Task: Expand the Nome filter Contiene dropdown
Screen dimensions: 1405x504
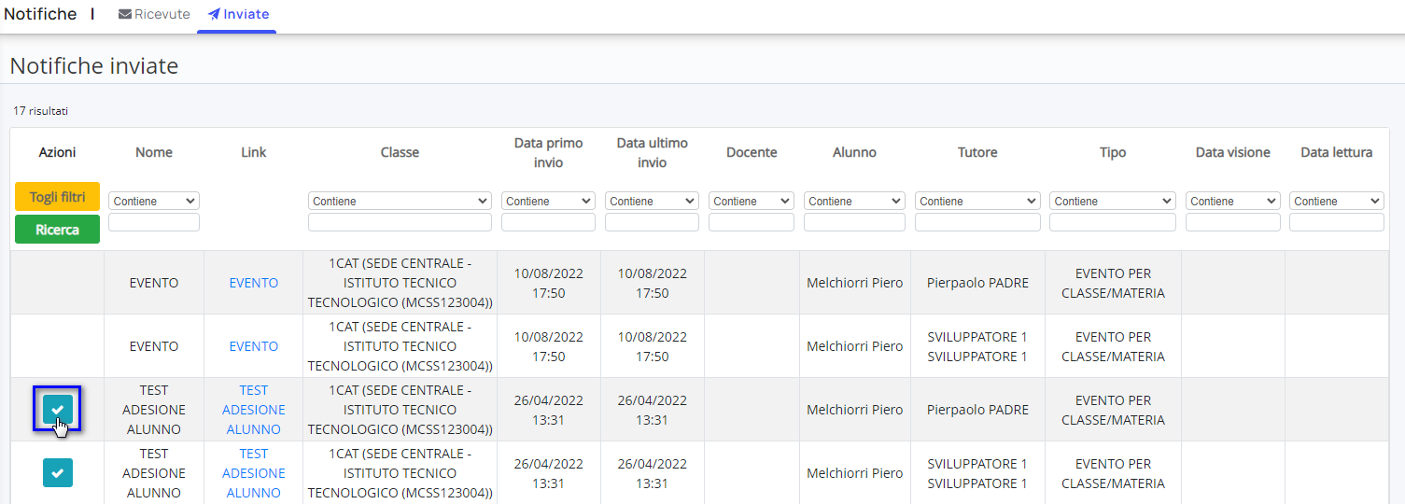Action: point(154,201)
